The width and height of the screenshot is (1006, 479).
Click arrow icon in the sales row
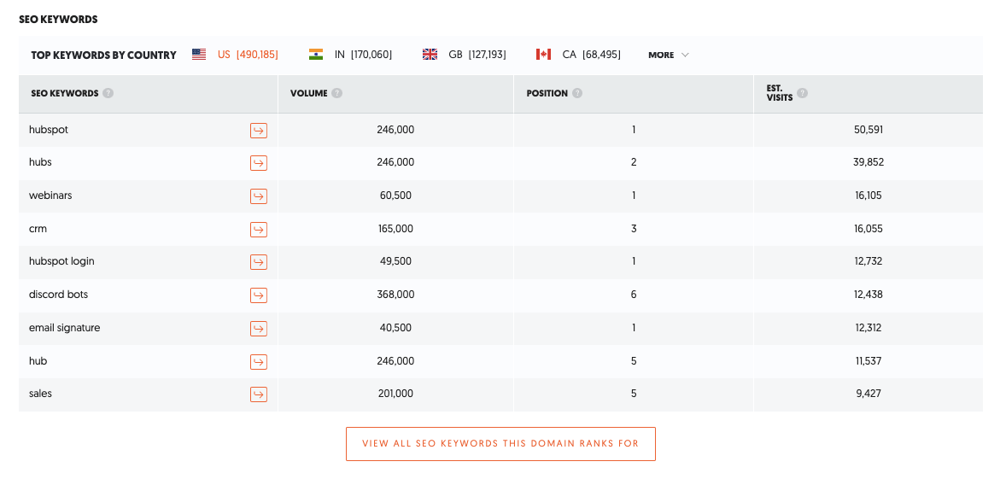point(258,394)
